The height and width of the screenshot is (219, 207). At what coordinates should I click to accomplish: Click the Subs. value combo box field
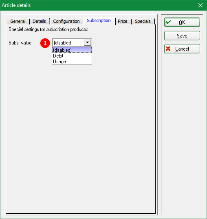pyautogui.click(x=72, y=42)
